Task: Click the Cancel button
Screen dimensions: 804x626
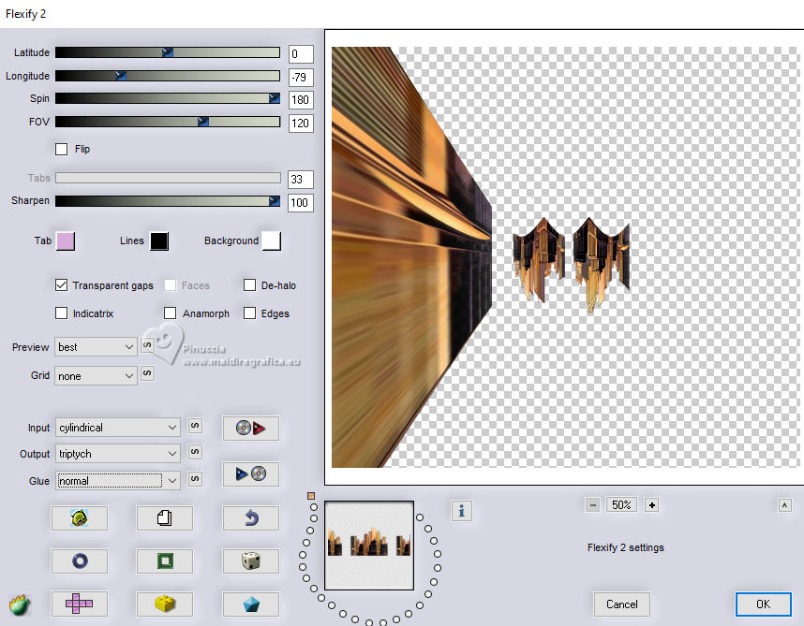Action: pyautogui.click(x=621, y=604)
